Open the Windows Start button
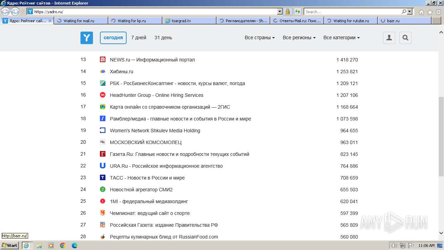This screenshot has width=444, height=250. pyautogui.click(x=10, y=245)
